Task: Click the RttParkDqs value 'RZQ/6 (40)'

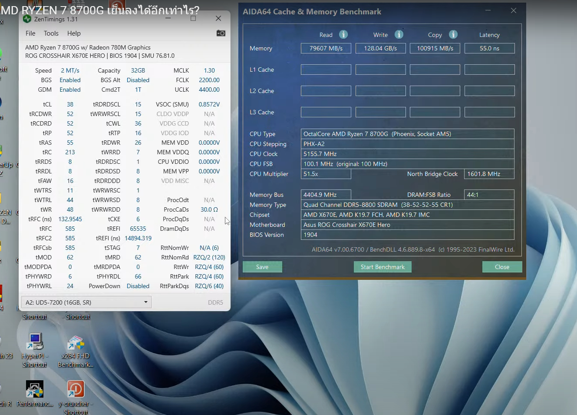Action: [x=209, y=286]
